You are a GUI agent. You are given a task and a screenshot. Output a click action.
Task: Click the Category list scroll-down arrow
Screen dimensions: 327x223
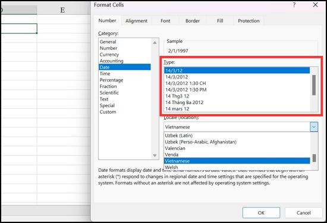pyautogui.click(x=155, y=155)
